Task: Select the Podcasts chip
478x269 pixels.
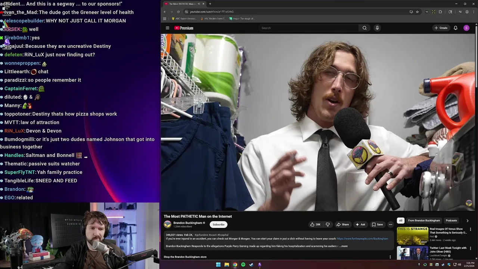Action: pos(451,220)
